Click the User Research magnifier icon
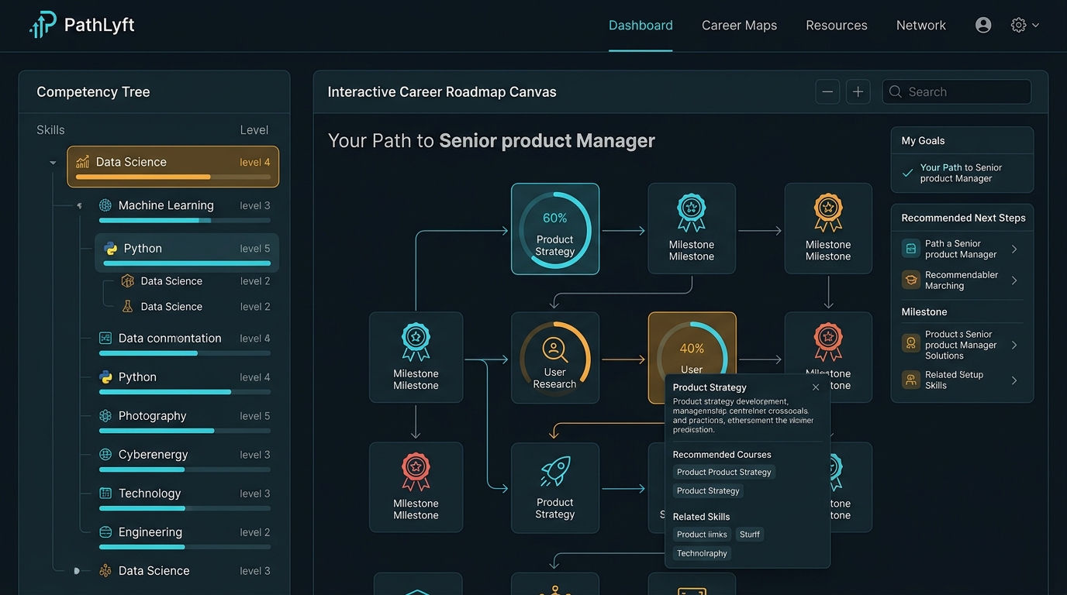Image resolution: width=1067 pixels, height=595 pixels. click(x=555, y=349)
